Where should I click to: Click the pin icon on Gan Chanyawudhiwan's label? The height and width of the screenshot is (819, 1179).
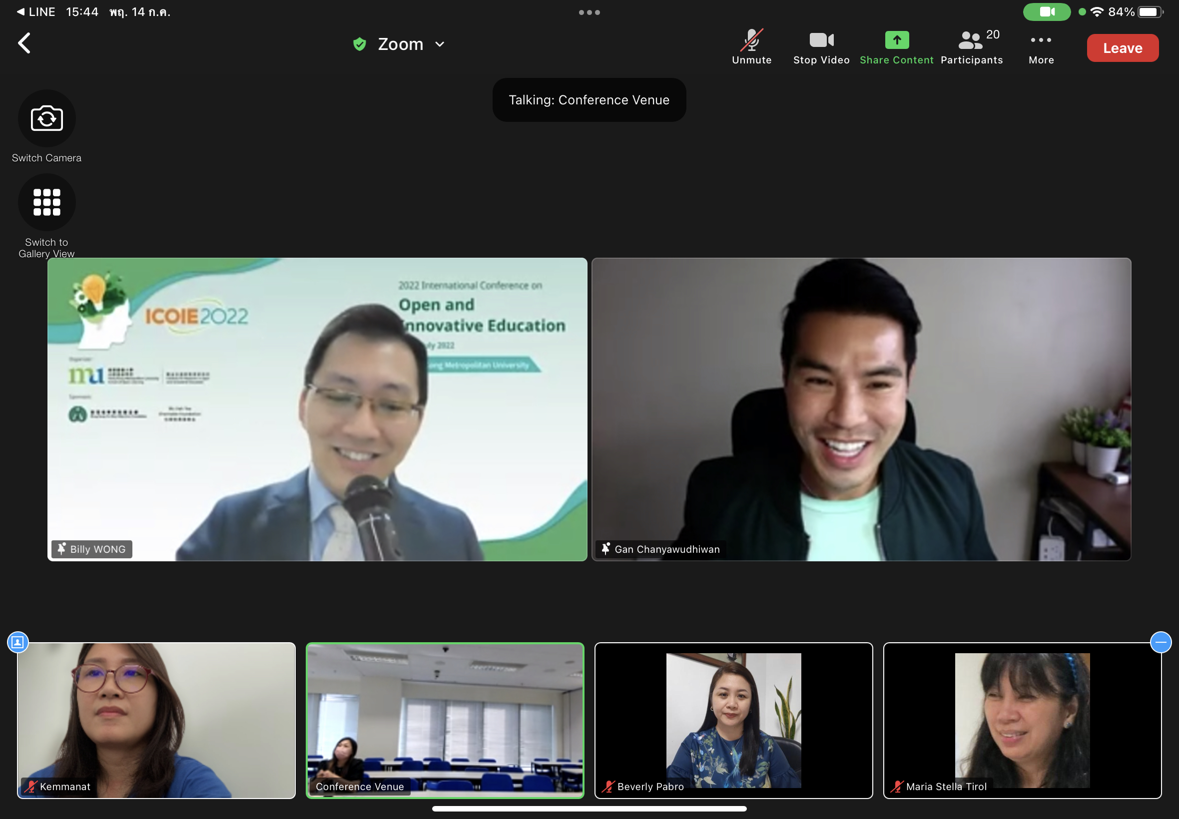click(605, 549)
